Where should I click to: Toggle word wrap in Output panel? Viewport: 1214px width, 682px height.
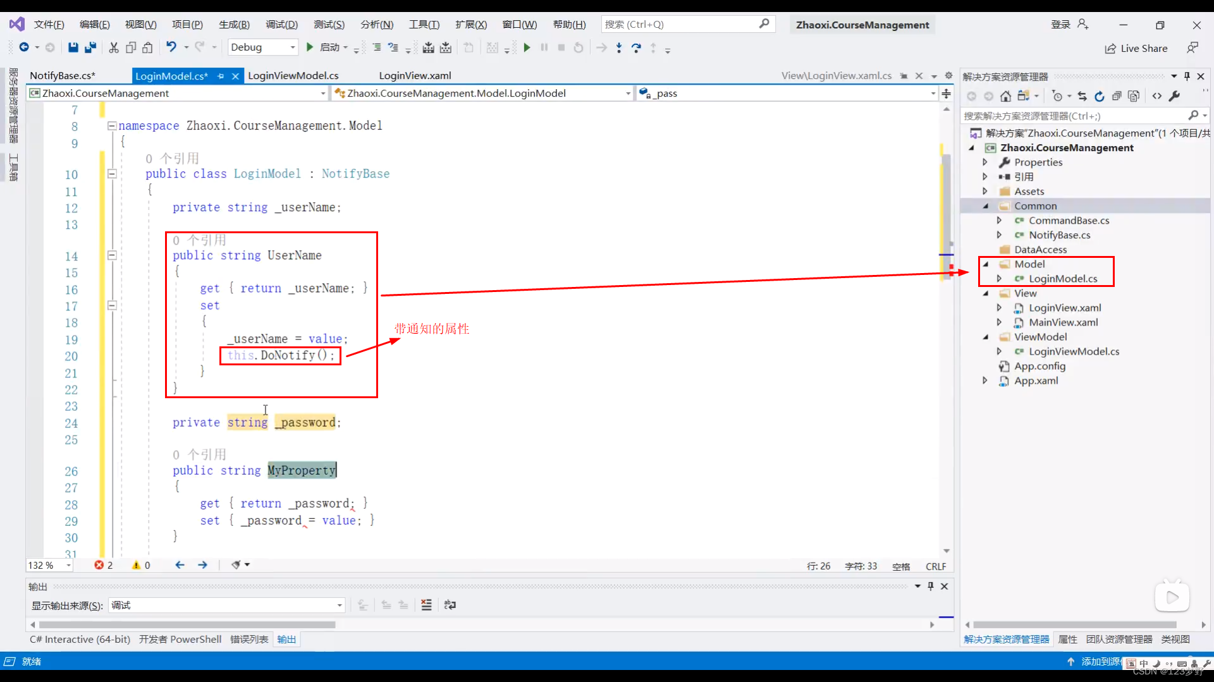pyautogui.click(x=450, y=605)
